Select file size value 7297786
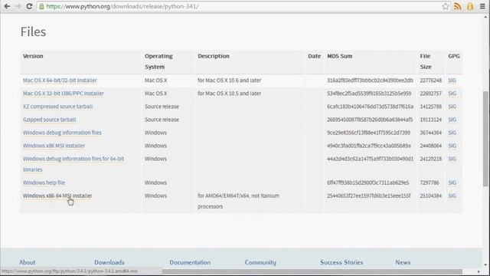 (x=430, y=182)
